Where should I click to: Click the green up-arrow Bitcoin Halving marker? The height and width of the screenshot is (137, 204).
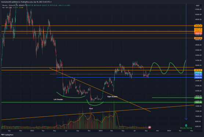[x=186, y=125]
